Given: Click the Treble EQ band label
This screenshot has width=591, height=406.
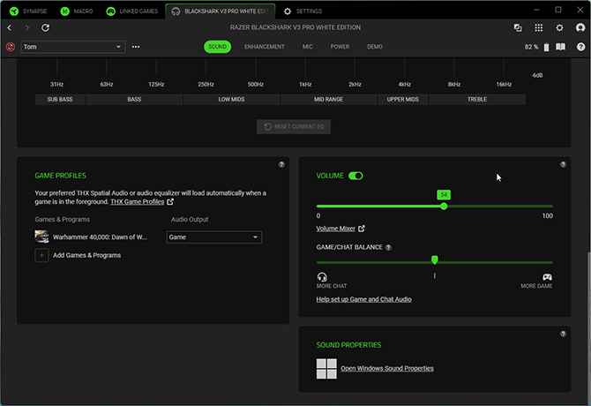Looking at the screenshot, I should (x=477, y=99).
